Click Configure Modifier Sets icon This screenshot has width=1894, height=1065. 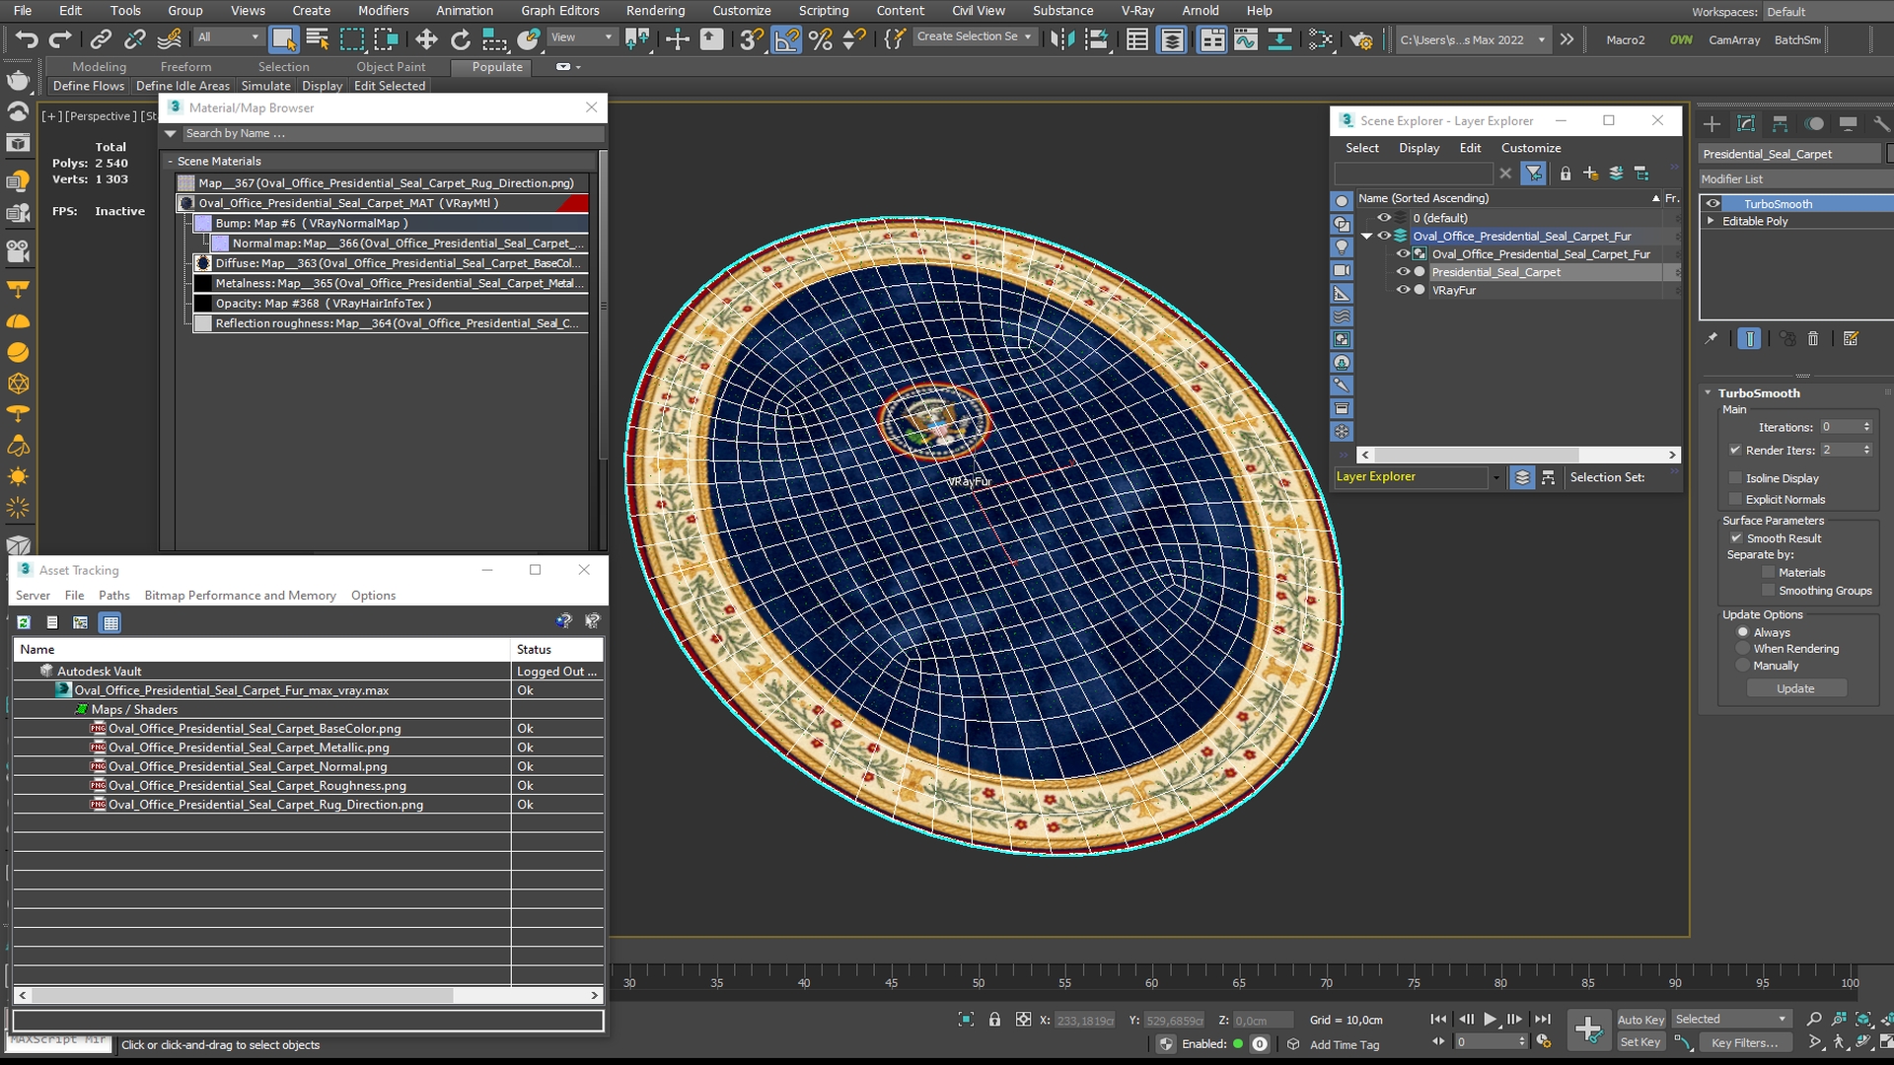coord(1851,338)
